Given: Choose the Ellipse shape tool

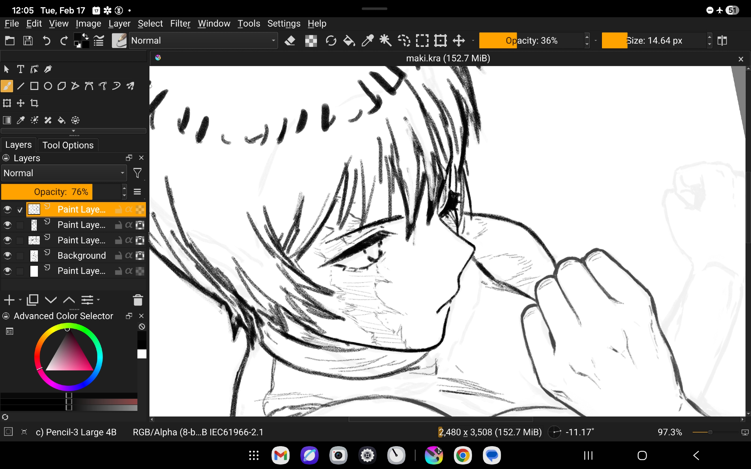Looking at the screenshot, I should [48, 86].
